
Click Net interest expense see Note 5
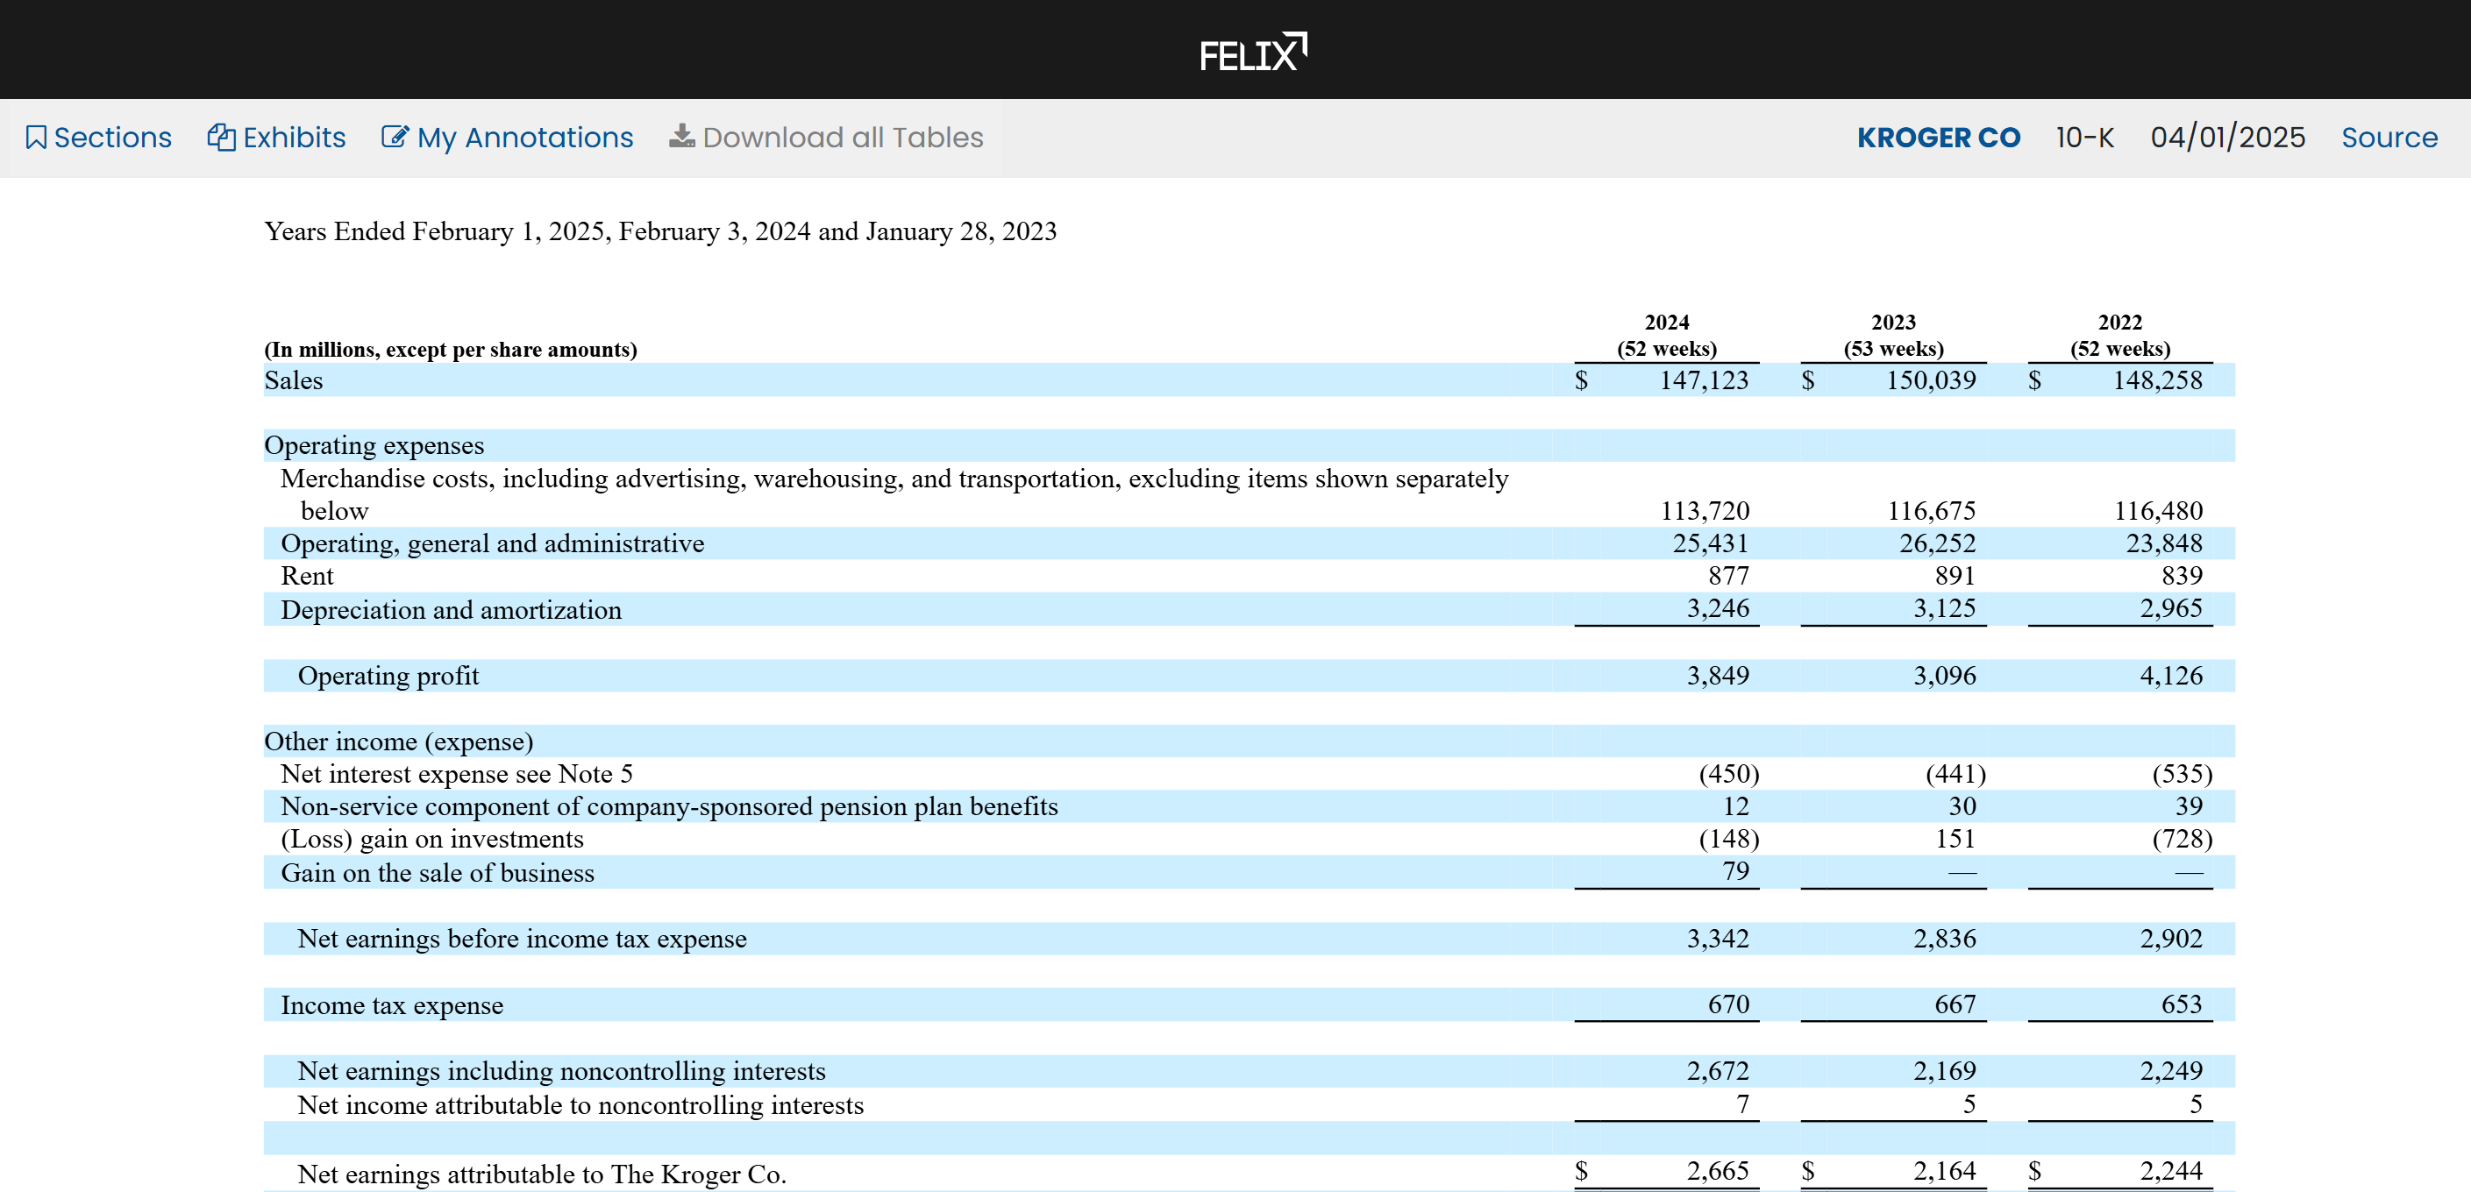coord(457,774)
